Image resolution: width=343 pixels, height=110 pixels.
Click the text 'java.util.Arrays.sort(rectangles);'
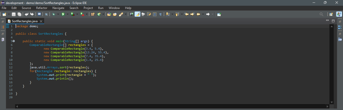(x=60, y=67)
